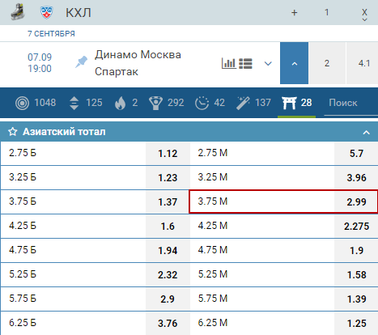Switch to the clock tab with 42

pyautogui.click(x=210, y=103)
